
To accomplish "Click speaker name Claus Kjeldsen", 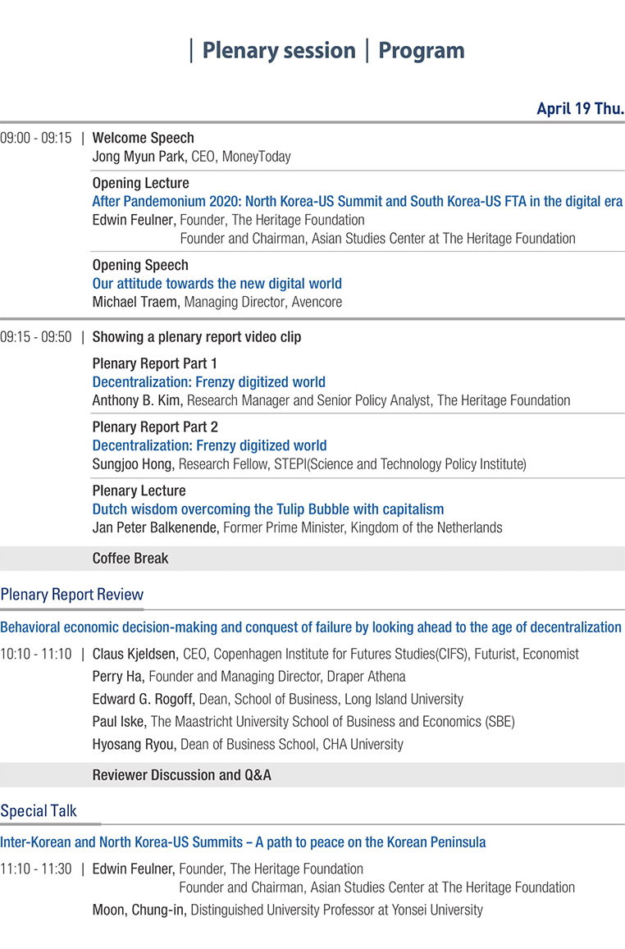I will [x=135, y=655].
